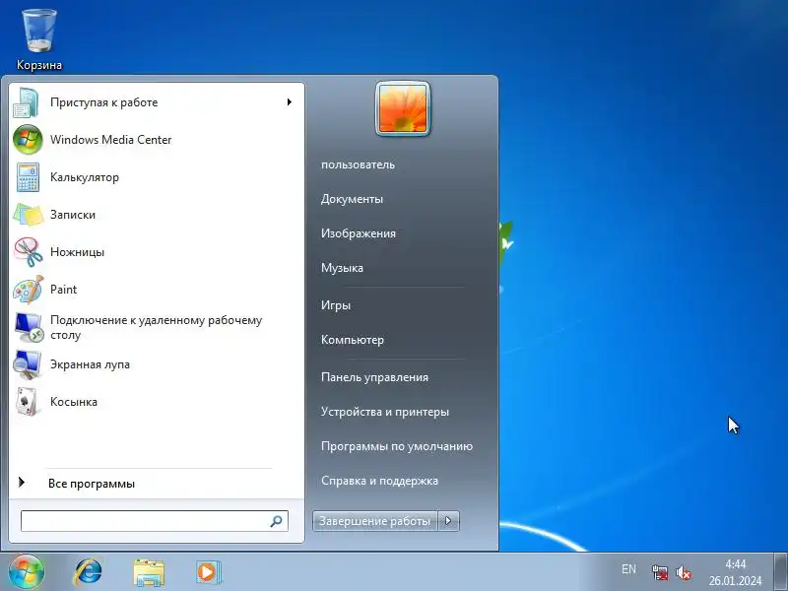Click the clock showing 4:44
Viewport: 788px width, 591px height.
click(735, 563)
